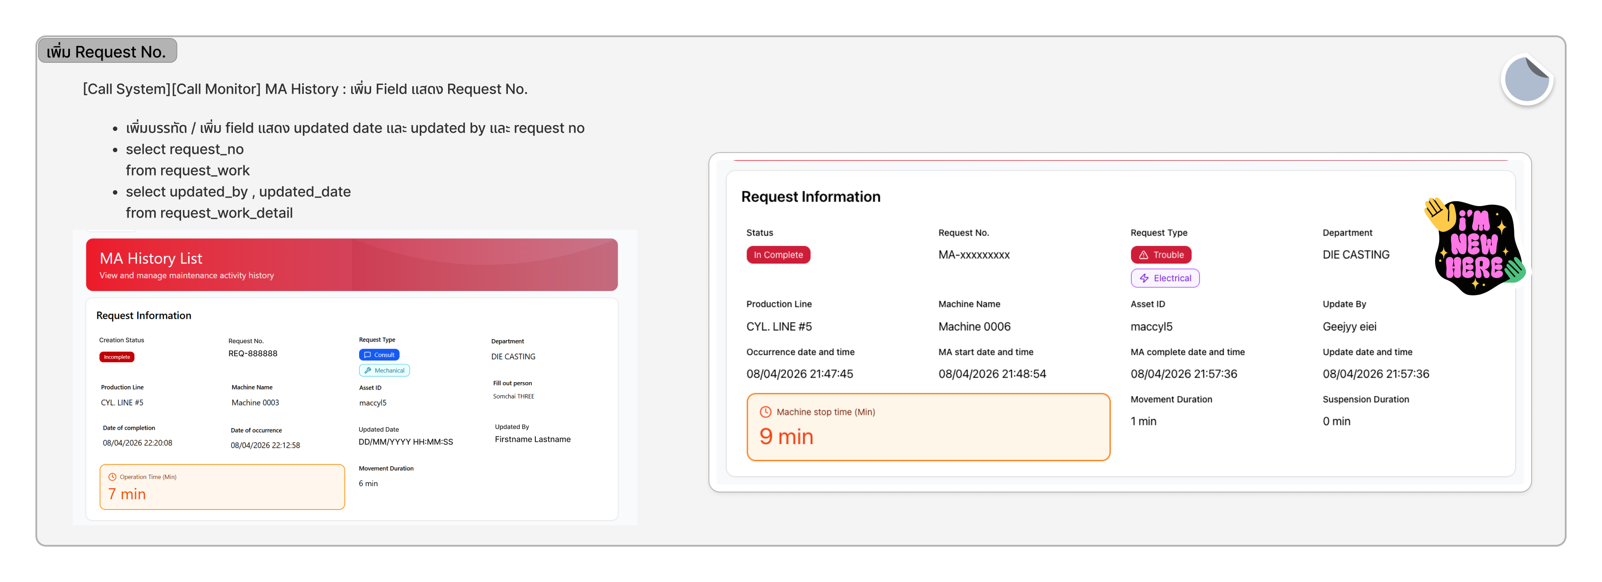The width and height of the screenshot is (1602, 582).
Task: Click the red Incomplete creation status badge
Action: [x=117, y=357]
